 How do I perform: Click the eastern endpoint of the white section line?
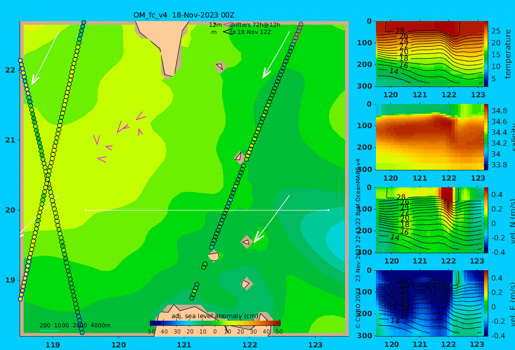pyautogui.click(x=329, y=210)
